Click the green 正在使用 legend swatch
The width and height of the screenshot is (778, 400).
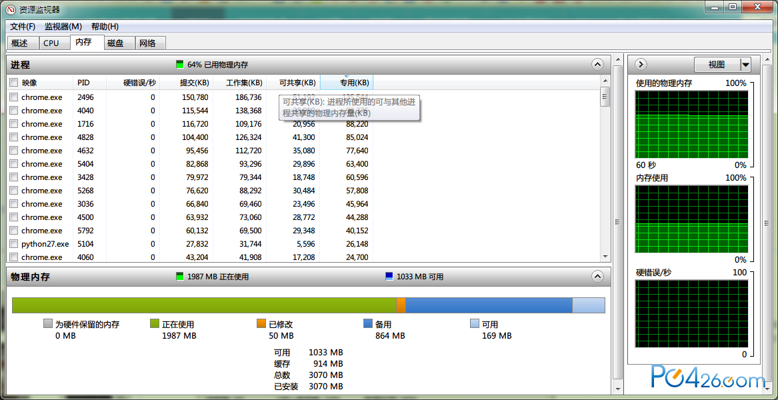point(154,324)
